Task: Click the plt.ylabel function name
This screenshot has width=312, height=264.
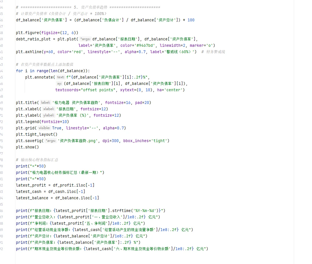Action: 27,116
